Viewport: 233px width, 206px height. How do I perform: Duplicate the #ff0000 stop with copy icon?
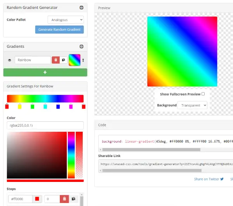(73, 199)
